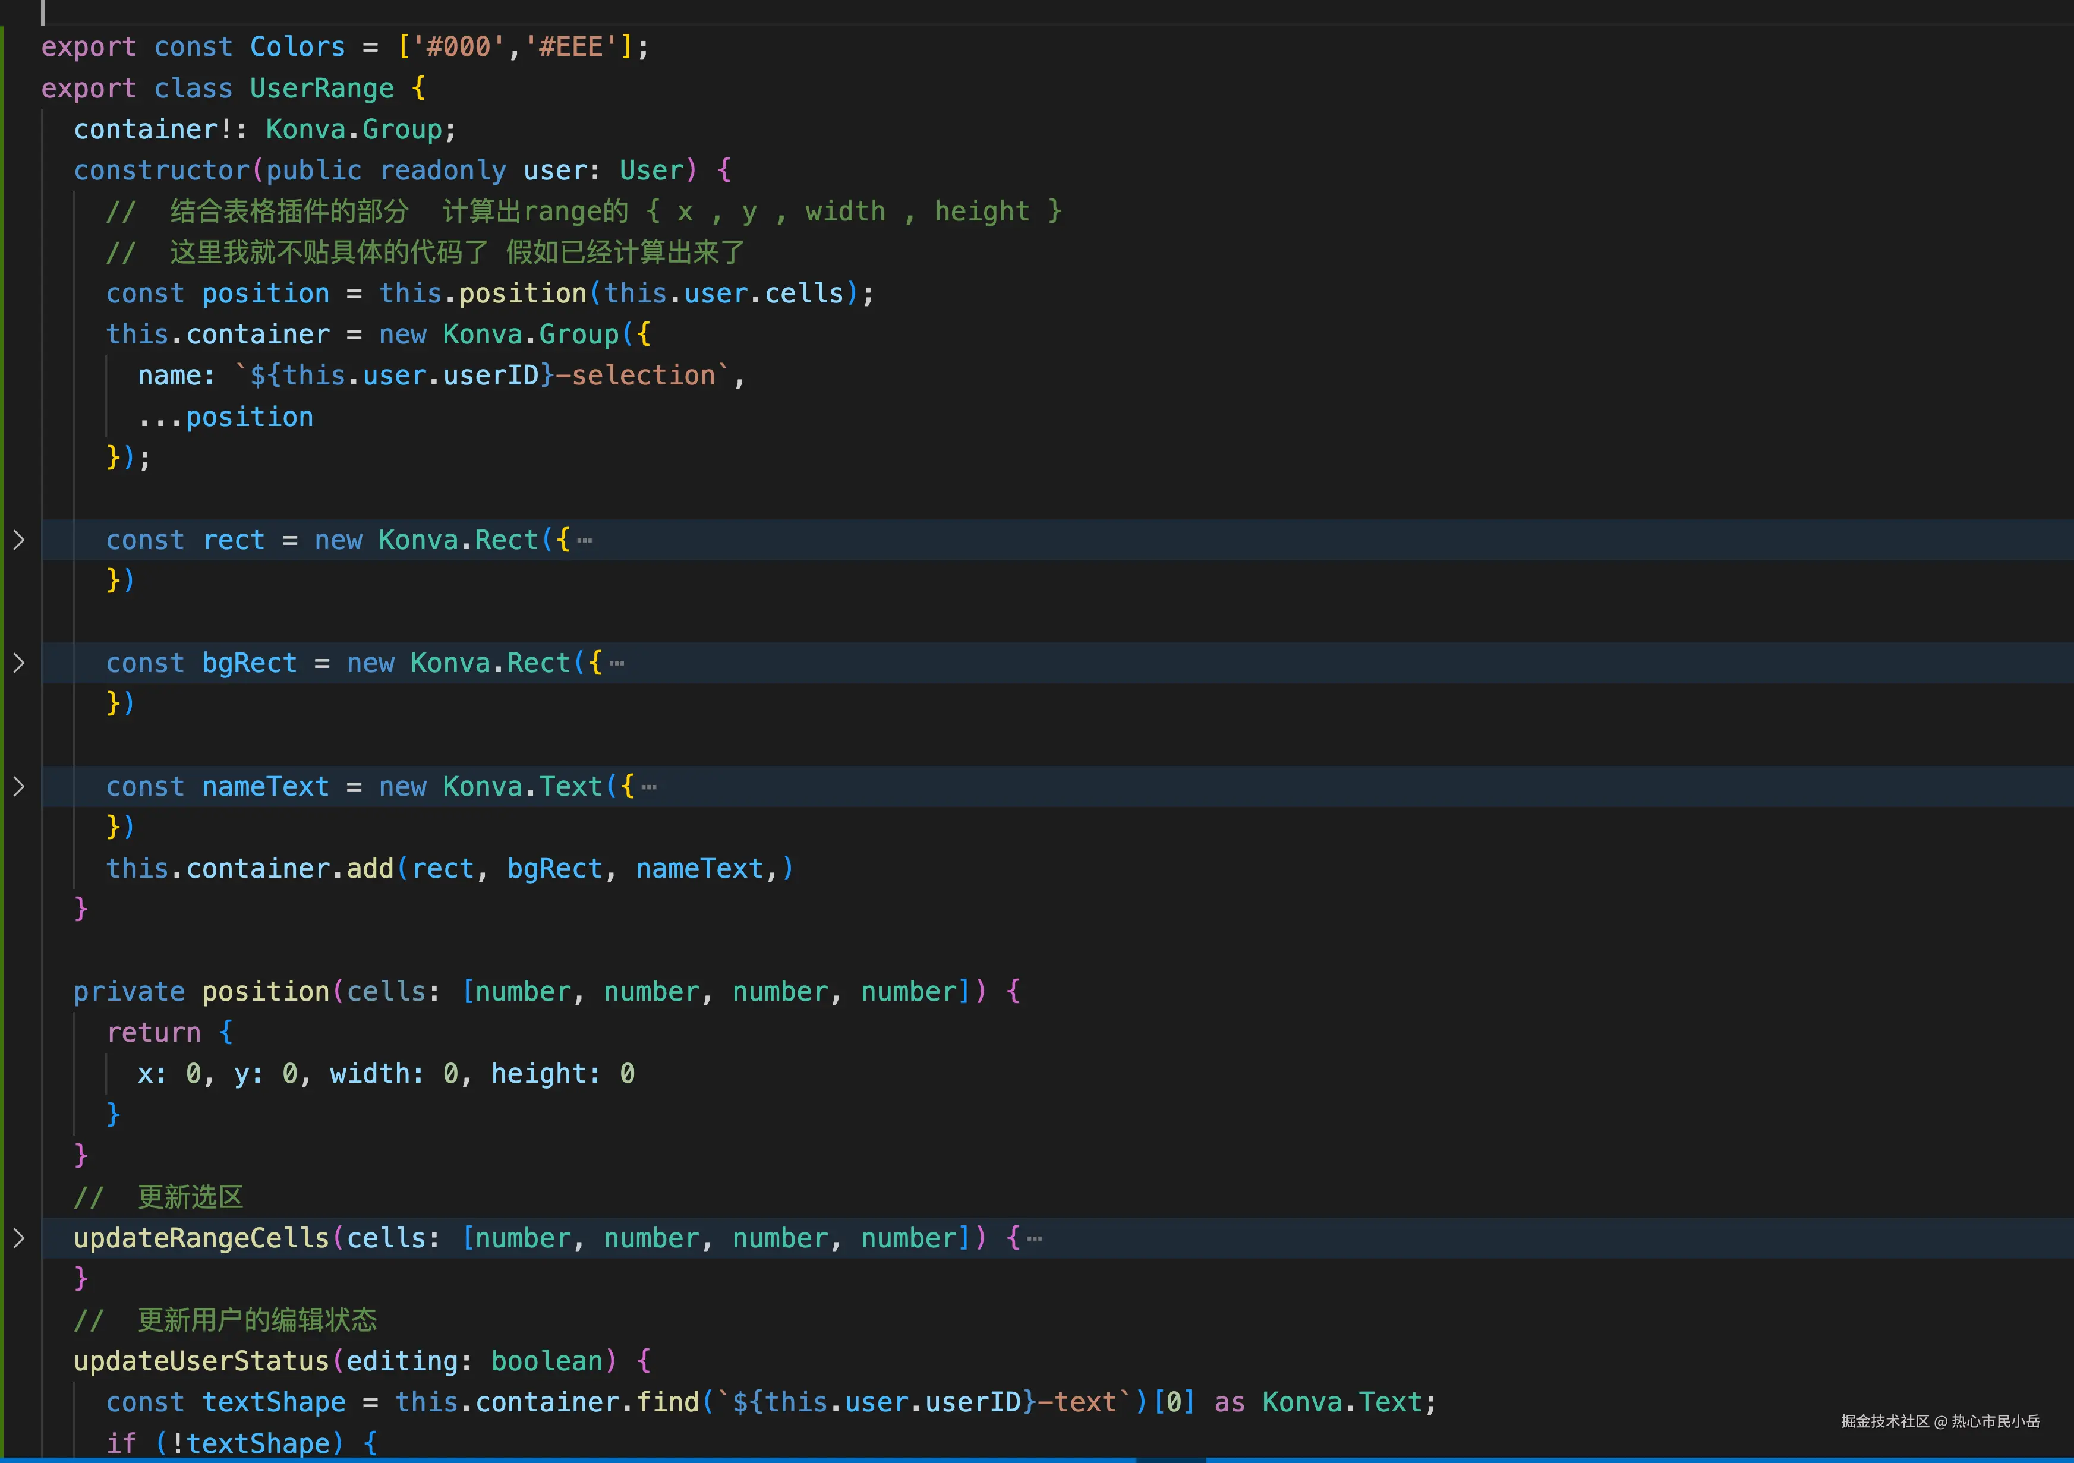Click the Colors constant name

pos(297,47)
